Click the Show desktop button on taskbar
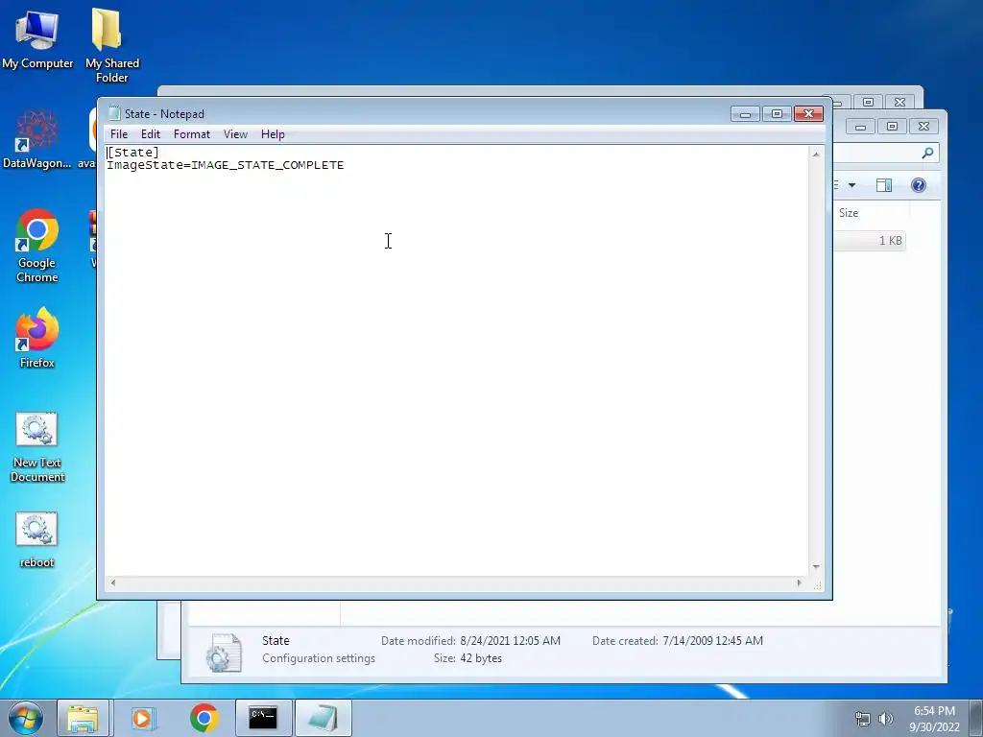Screen dimensions: 983x737 [x=976, y=718]
